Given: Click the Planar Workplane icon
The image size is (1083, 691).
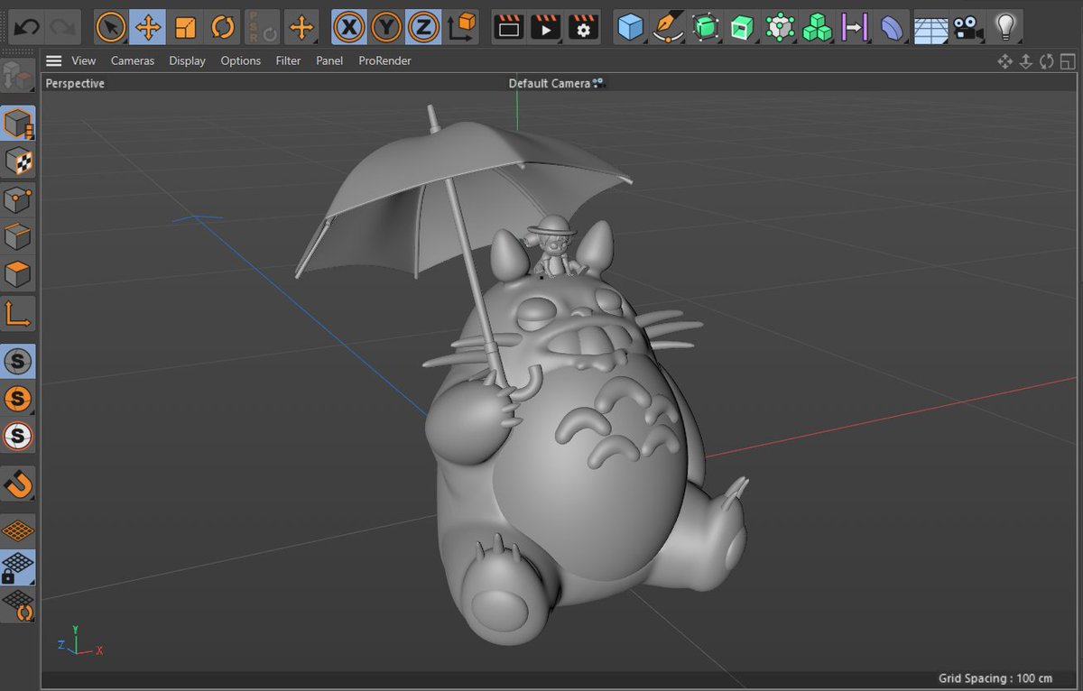Looking at the screenshot, I should pyautogui.click(x=18, y=605).
